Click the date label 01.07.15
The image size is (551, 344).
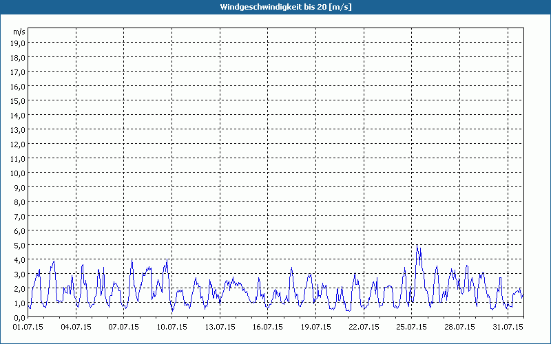(28, 327)
